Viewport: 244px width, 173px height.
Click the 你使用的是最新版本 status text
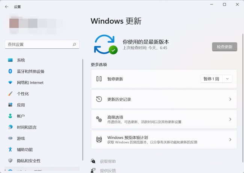146,42
